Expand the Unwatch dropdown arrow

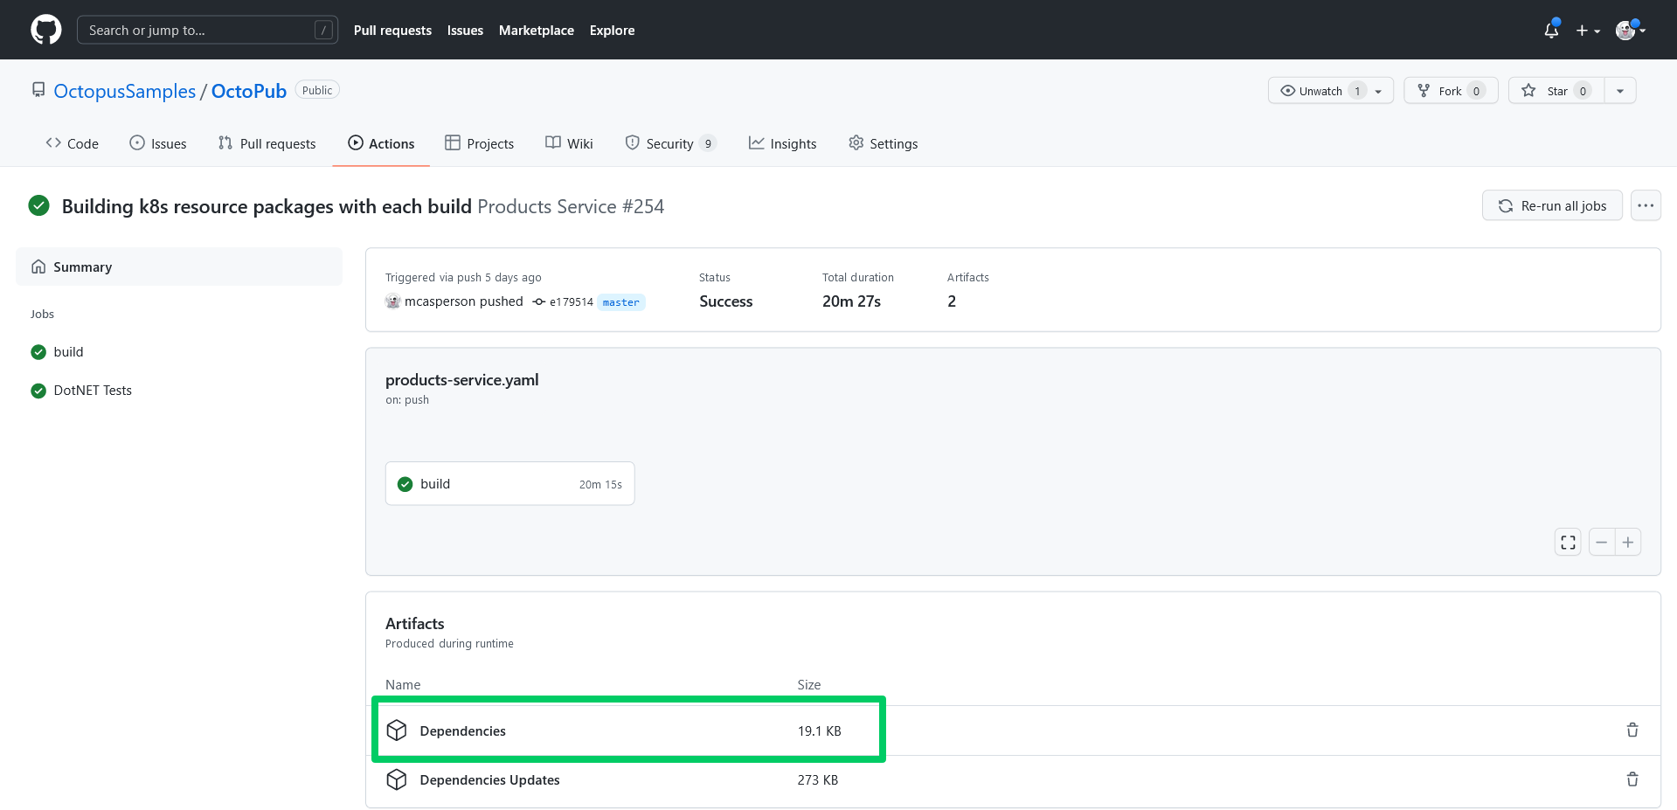click(1379, 91)
